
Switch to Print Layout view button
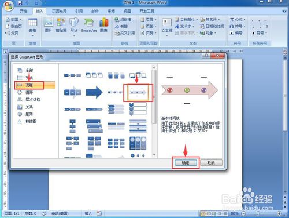(203, 213)
